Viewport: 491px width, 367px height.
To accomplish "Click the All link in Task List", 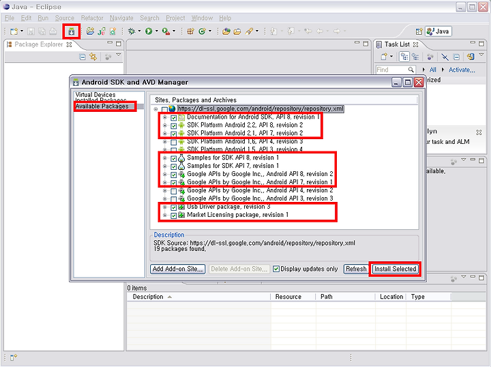I will 433,70.
